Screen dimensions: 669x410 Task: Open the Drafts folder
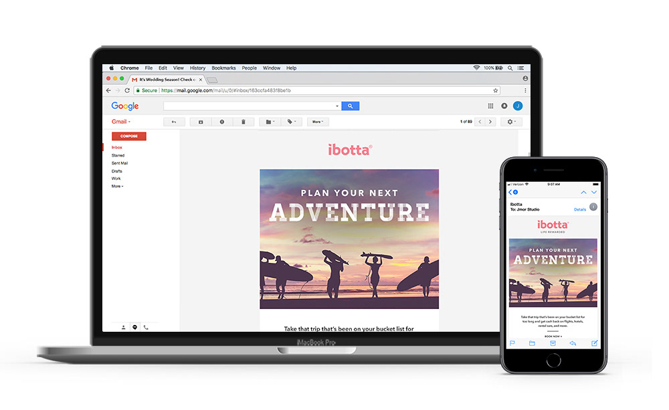point(117,171)
